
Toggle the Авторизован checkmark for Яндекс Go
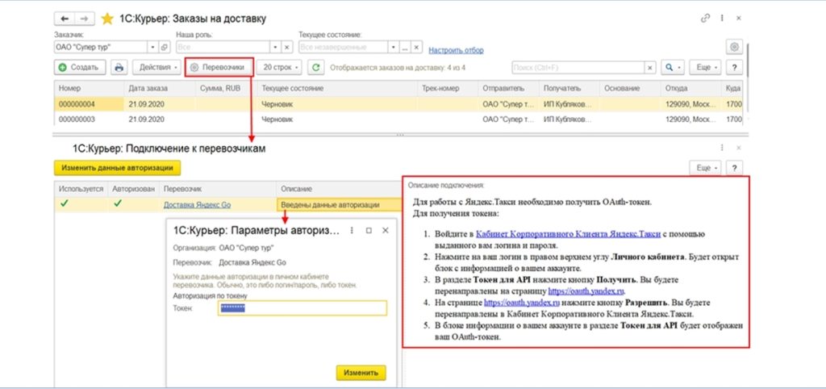click(x=119, y=204)
